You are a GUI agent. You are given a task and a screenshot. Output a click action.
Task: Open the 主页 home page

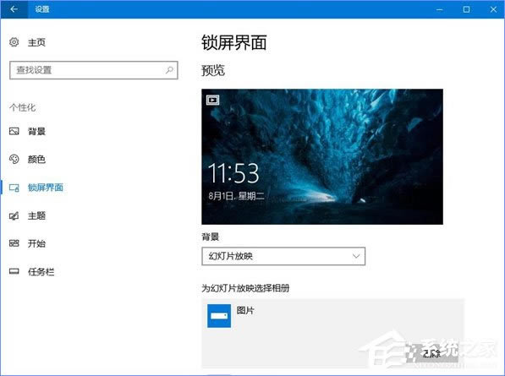(x=36, y=42)
